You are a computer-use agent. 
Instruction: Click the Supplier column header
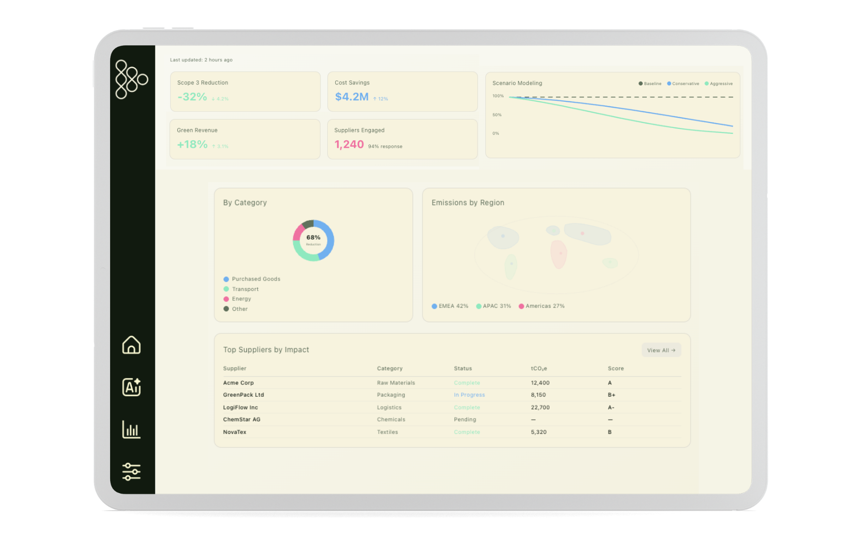235,369
